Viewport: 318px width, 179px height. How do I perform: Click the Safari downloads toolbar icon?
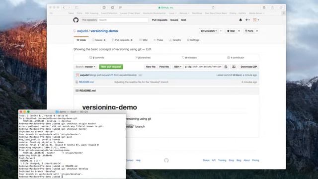coord(264,7)
